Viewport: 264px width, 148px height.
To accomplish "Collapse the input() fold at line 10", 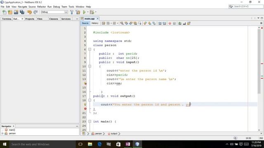I will point(90,66).
